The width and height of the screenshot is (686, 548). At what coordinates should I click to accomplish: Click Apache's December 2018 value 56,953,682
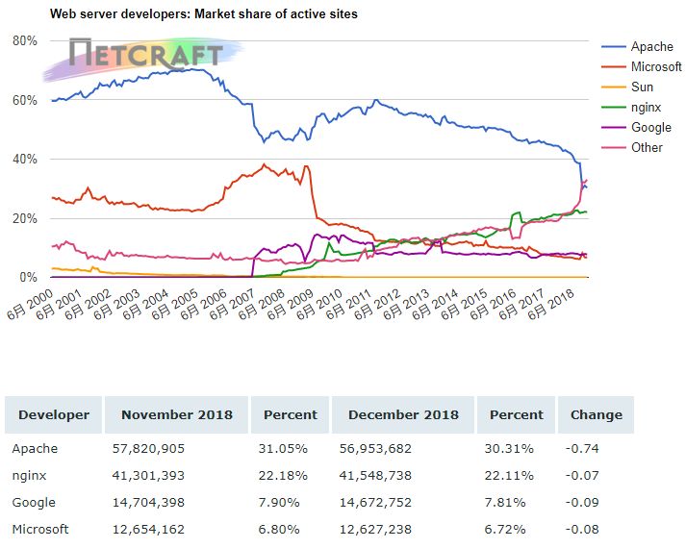(x=380, y=448)
